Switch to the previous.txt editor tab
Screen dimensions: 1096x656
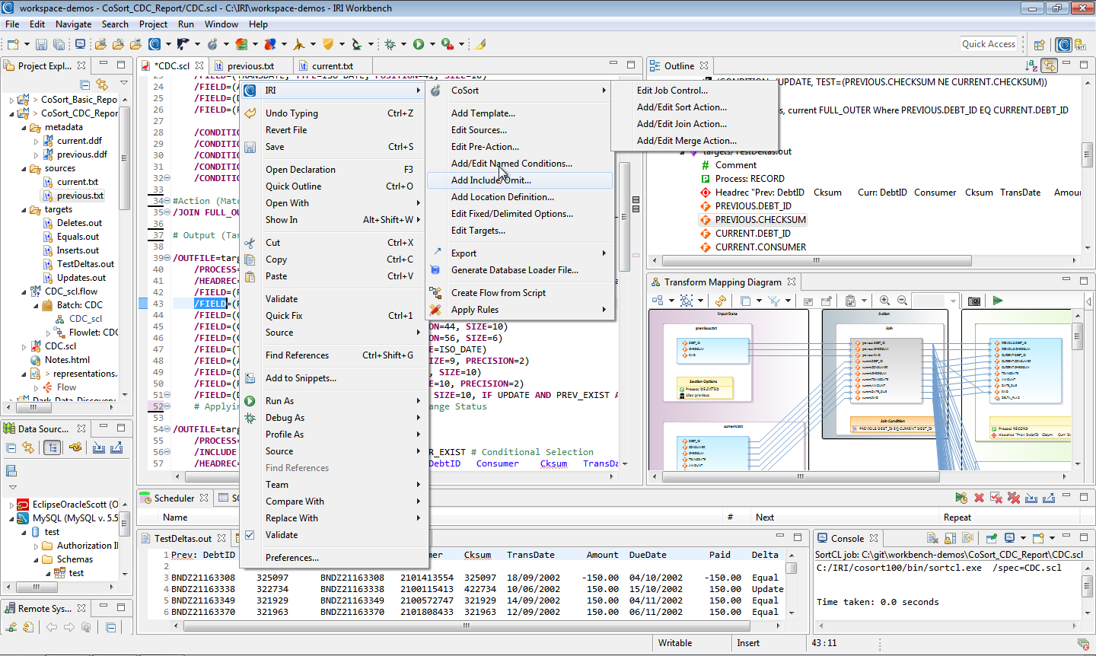251,66
